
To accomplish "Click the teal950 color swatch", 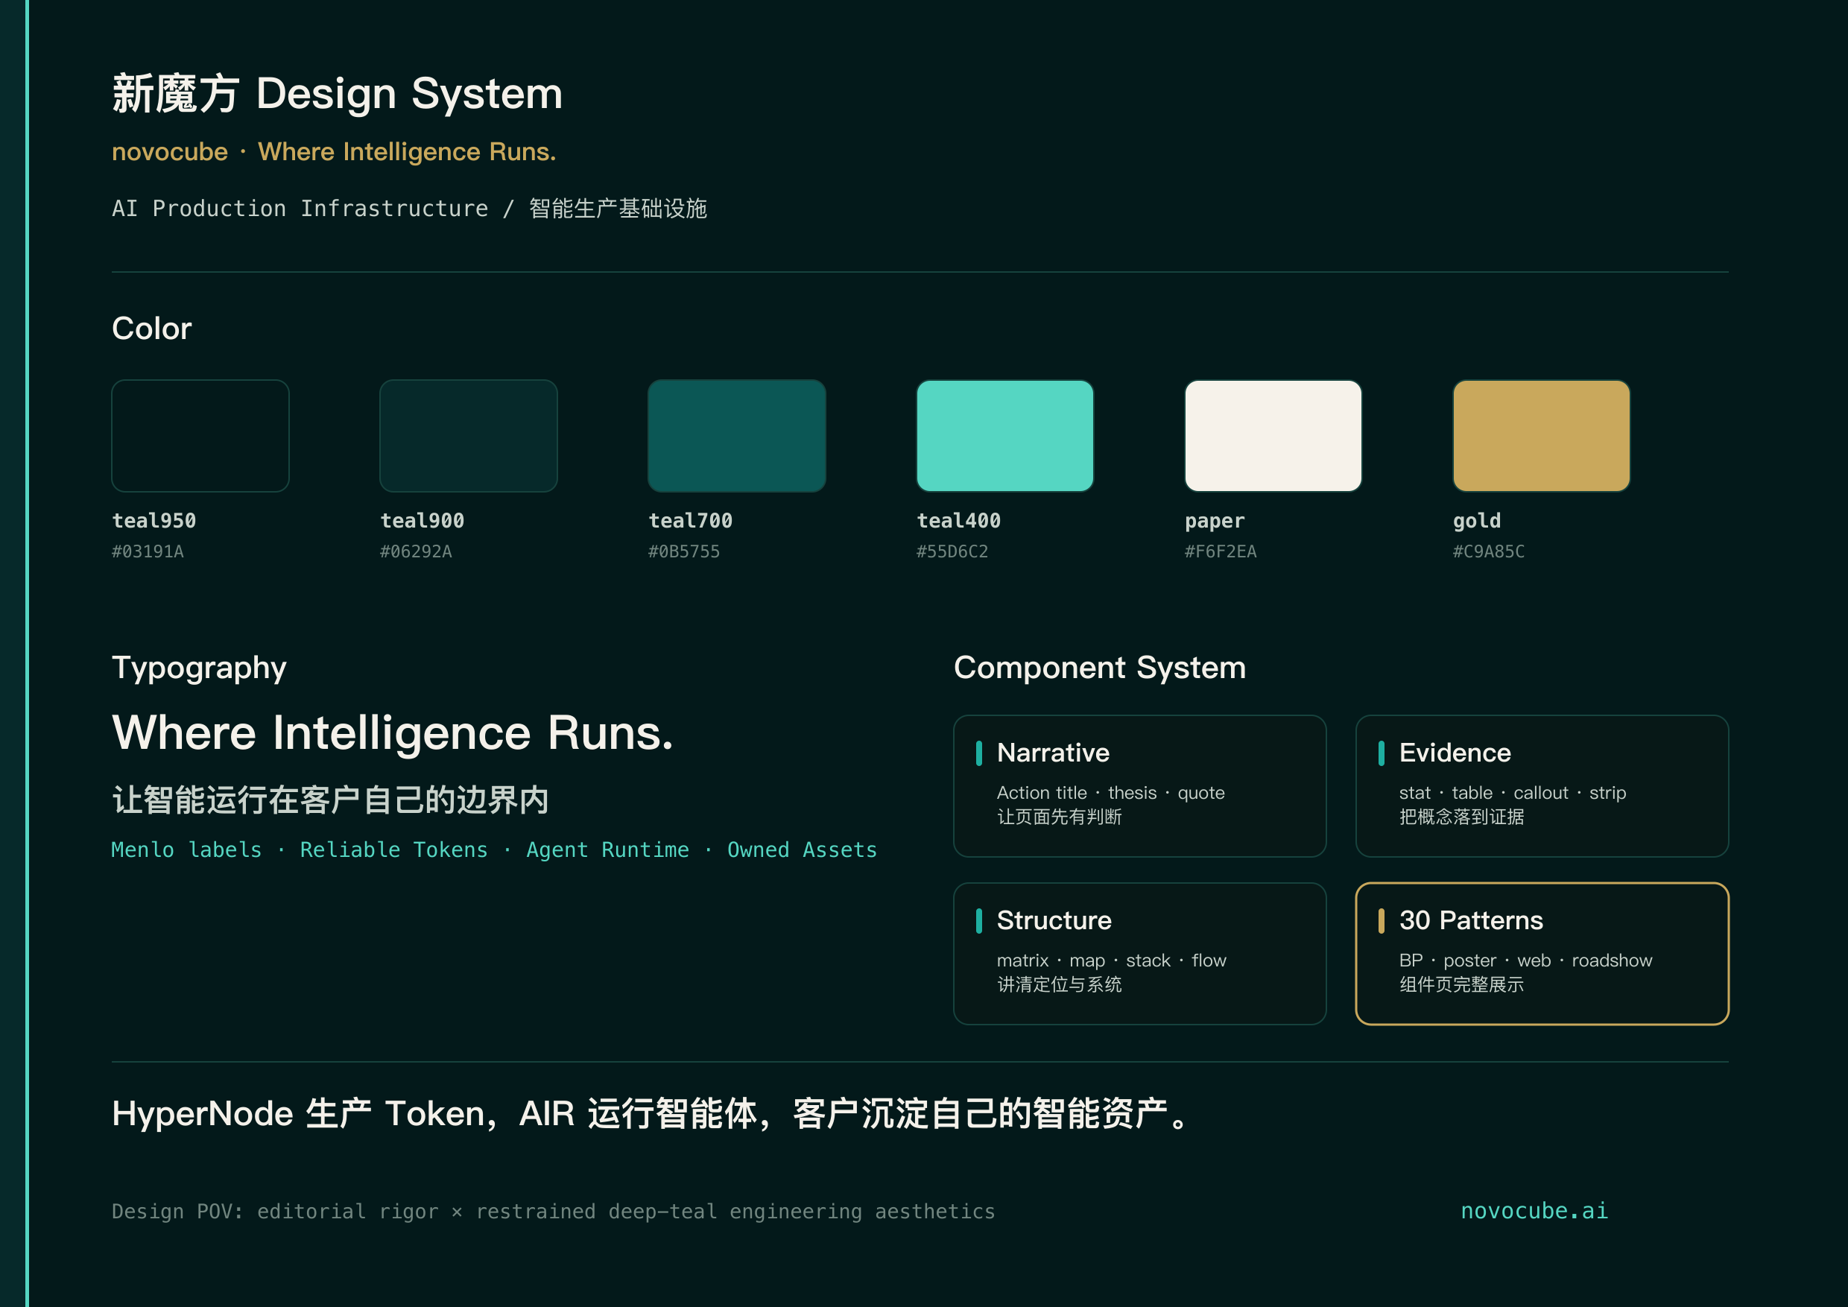I will click(x=200, y=435).
